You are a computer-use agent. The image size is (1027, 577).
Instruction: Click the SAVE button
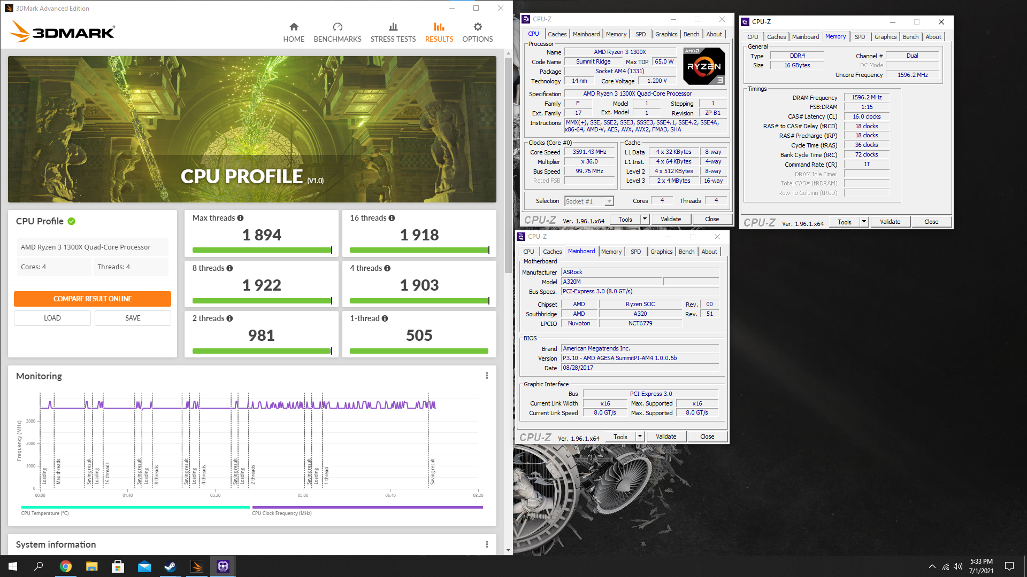click(x=133, y=318)
